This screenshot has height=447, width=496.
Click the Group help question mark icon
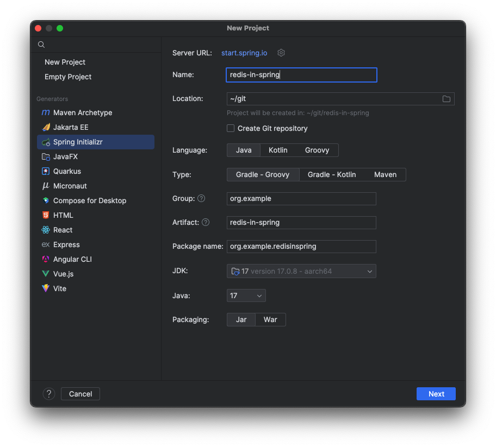click(x=201, y=198)
